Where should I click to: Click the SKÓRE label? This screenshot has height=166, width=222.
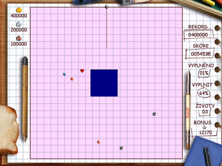[x=201, y=46]
